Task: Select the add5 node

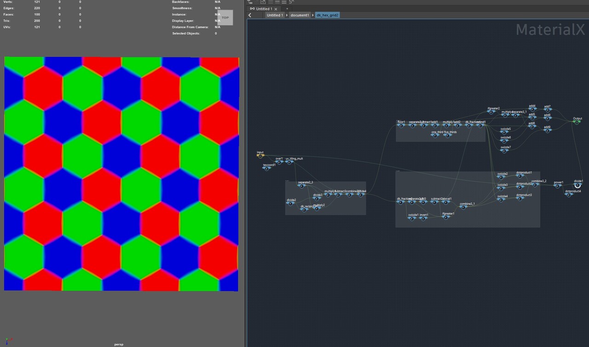Action: pos(532,118)
